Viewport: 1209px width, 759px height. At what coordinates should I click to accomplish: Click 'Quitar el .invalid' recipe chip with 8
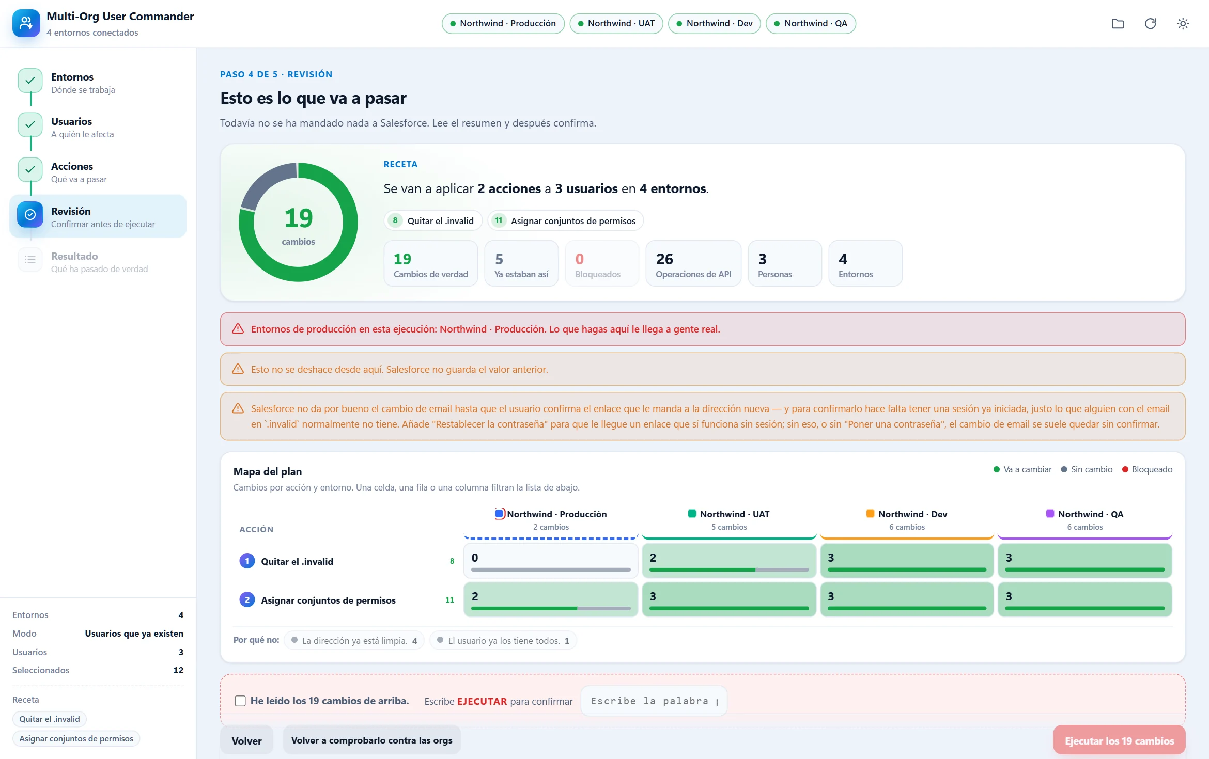[x=433, y=221]
